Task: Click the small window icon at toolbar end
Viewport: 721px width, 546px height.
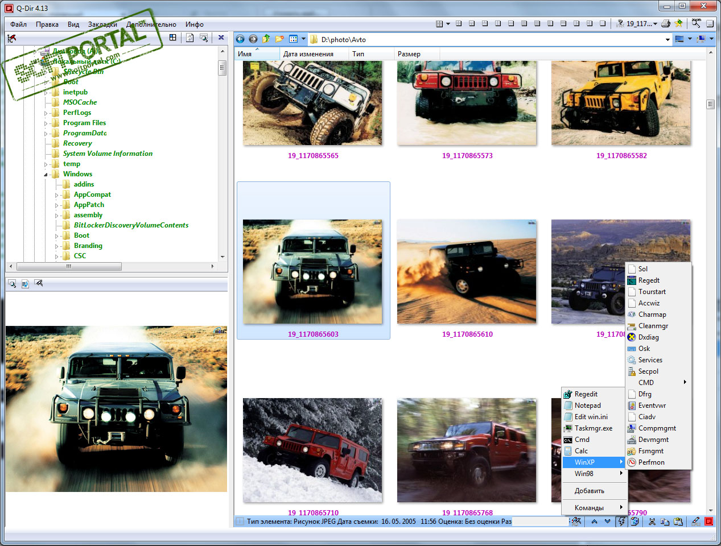Action: pyautogui.click(x=710, y=24)
